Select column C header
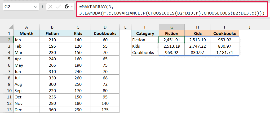The width and height of the screenshot is (270, 113). click(x=78, y=27)
